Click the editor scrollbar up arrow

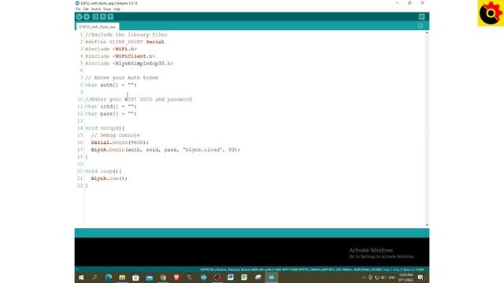tap(427, 33)
